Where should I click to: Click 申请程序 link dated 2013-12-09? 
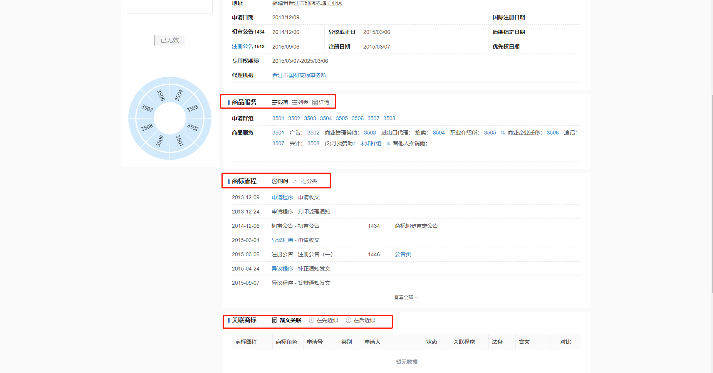pyautogui.click(x=282, y=198)
